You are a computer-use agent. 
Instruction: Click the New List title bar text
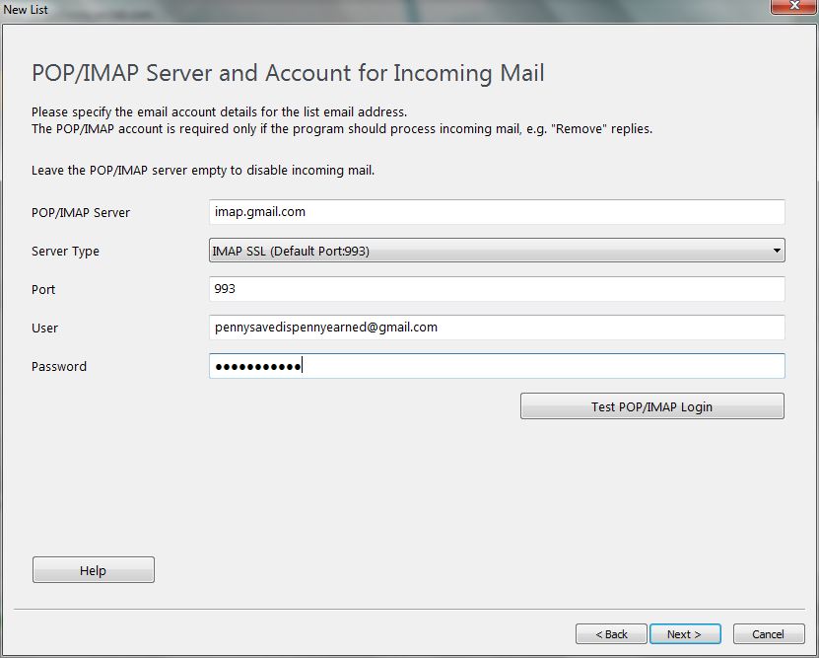pyautogui.click(x=25, y=10)
